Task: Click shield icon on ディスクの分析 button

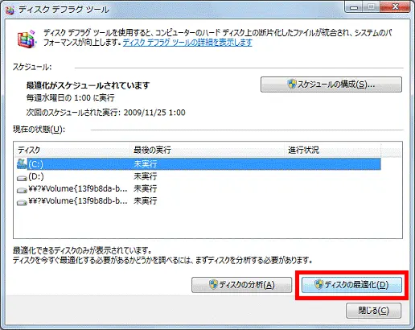Action: [x=213, y=284]
